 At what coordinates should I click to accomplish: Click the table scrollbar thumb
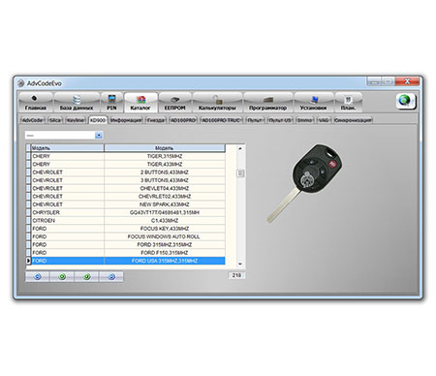coord(240,173)
